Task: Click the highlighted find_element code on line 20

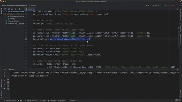Action: click(x=70, y=39)
